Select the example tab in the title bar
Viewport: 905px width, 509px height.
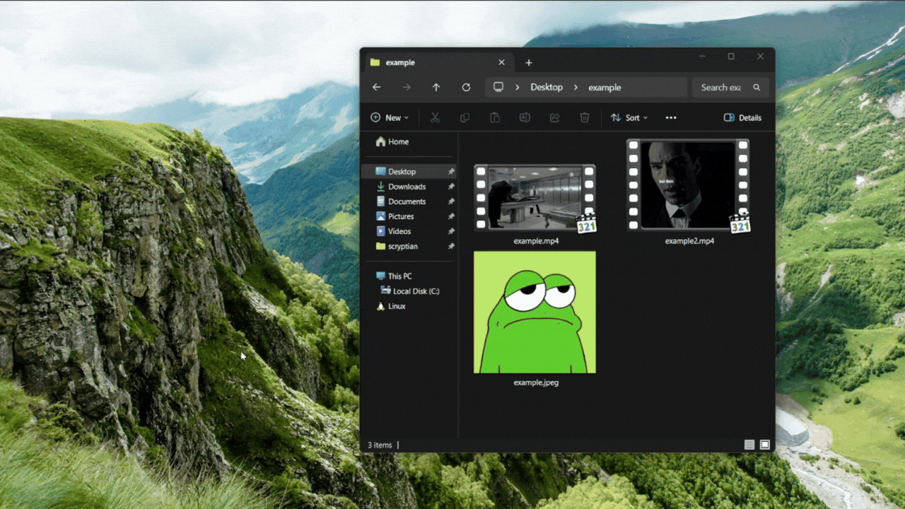click(x=438, y=63)
